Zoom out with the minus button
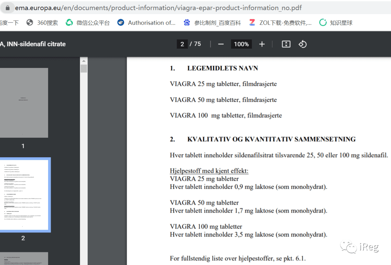 (x=221, y=44)
